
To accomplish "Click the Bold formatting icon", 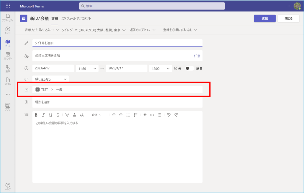I will [36, 115].
